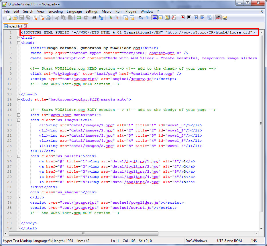Open the ? help menu
The height and width of the screenshot is (246, 267).
(x=158, y=11)
